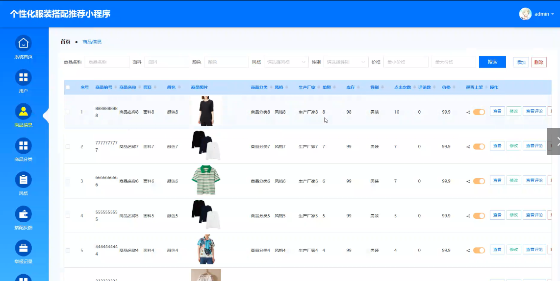Screen dimensions: 560x281
Task: Click cell 生产厂家8 in row 1
Action: point(308,112)
